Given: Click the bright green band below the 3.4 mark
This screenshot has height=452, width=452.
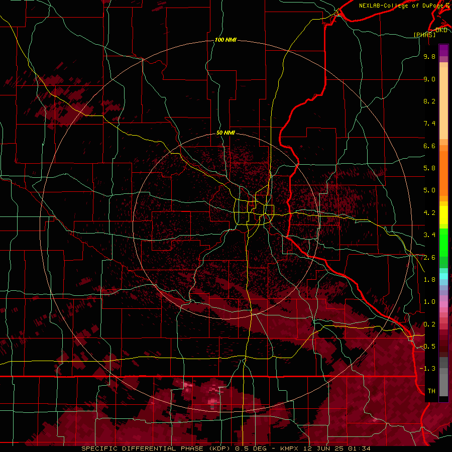Looking at the screenshot, I should 443,242.
